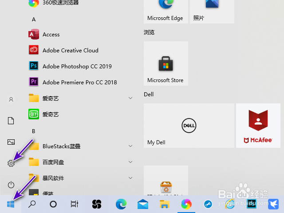Open the McAfee tile
The image size is (284, 213).
(x=258, y=126)
